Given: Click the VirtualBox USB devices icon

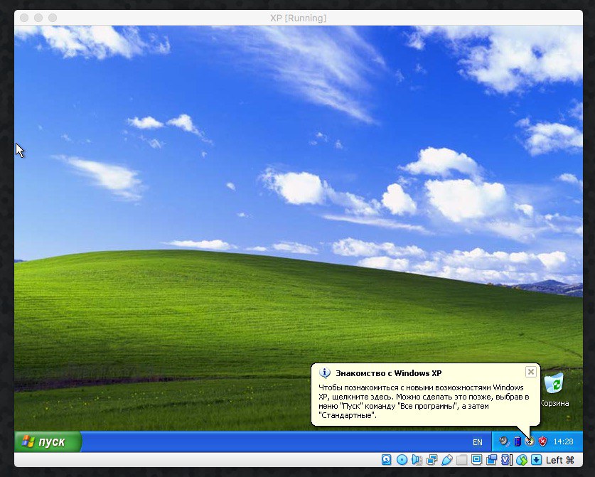Looking at the screenshot, I should 447,460.
